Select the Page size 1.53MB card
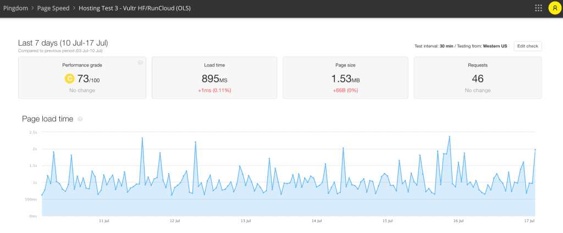This screenshot has height=233, width=563. tap(345, 77)
